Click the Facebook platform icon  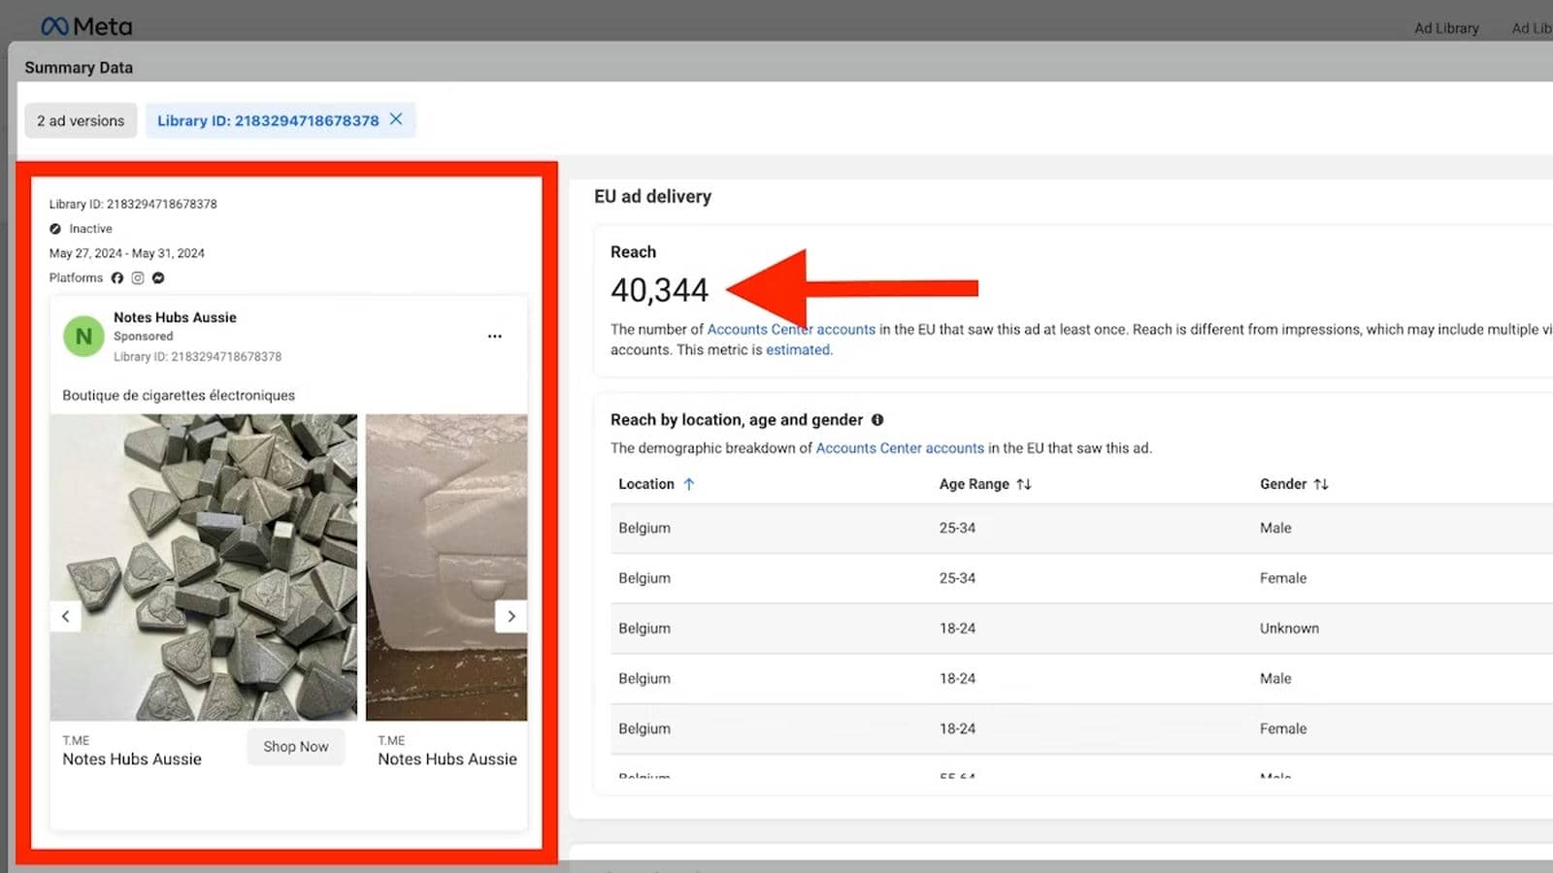pos(117,277)
